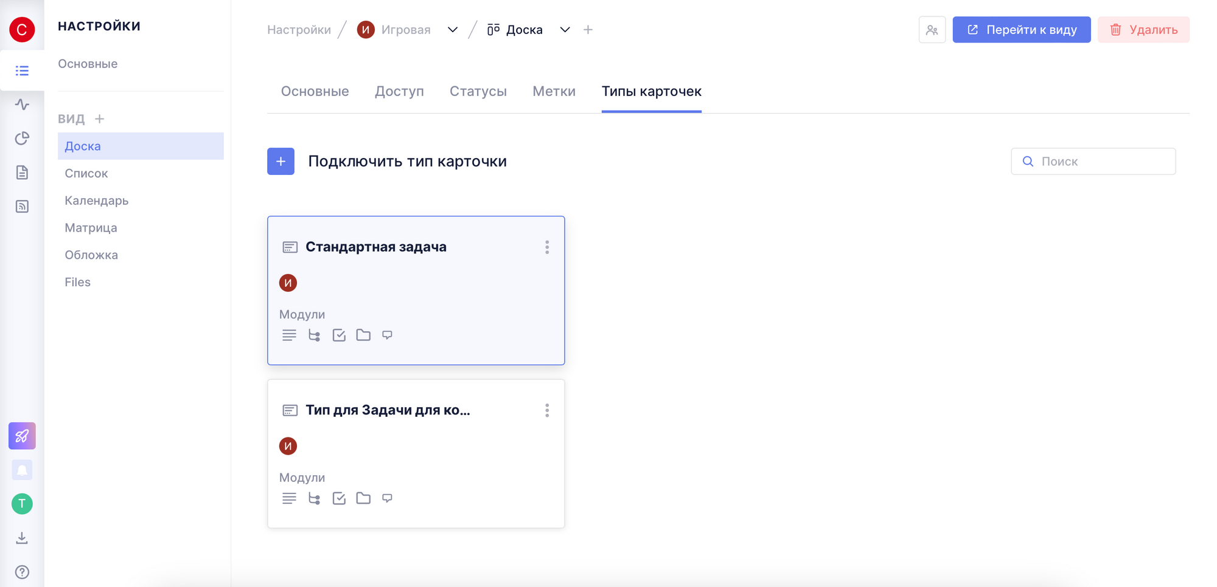Click the И avatar in Тип для Задачи card
This screenshot has width=1217, height=587.
(288, 447)
